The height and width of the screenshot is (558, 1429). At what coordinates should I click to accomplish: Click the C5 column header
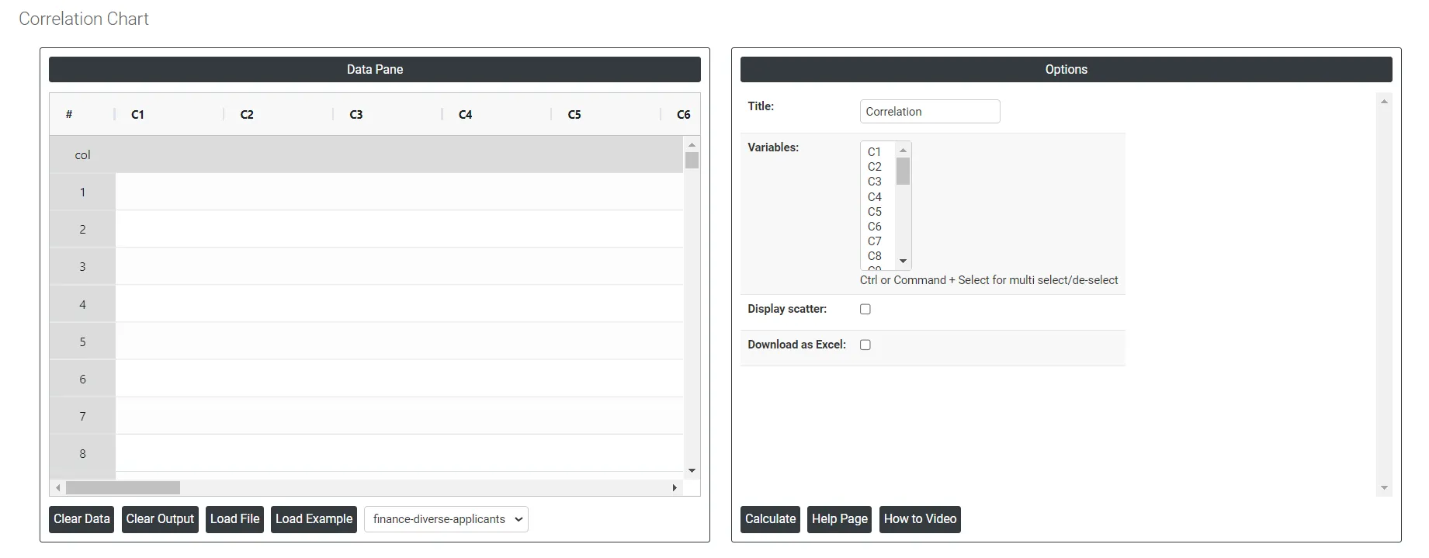(x=574, y=114)
